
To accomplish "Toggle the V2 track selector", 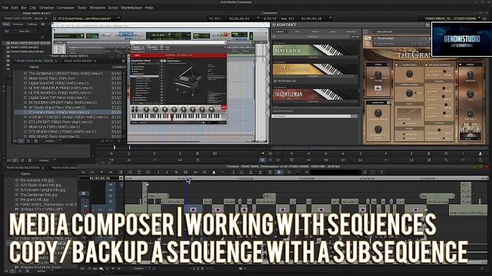I will [x=111, y=201].
